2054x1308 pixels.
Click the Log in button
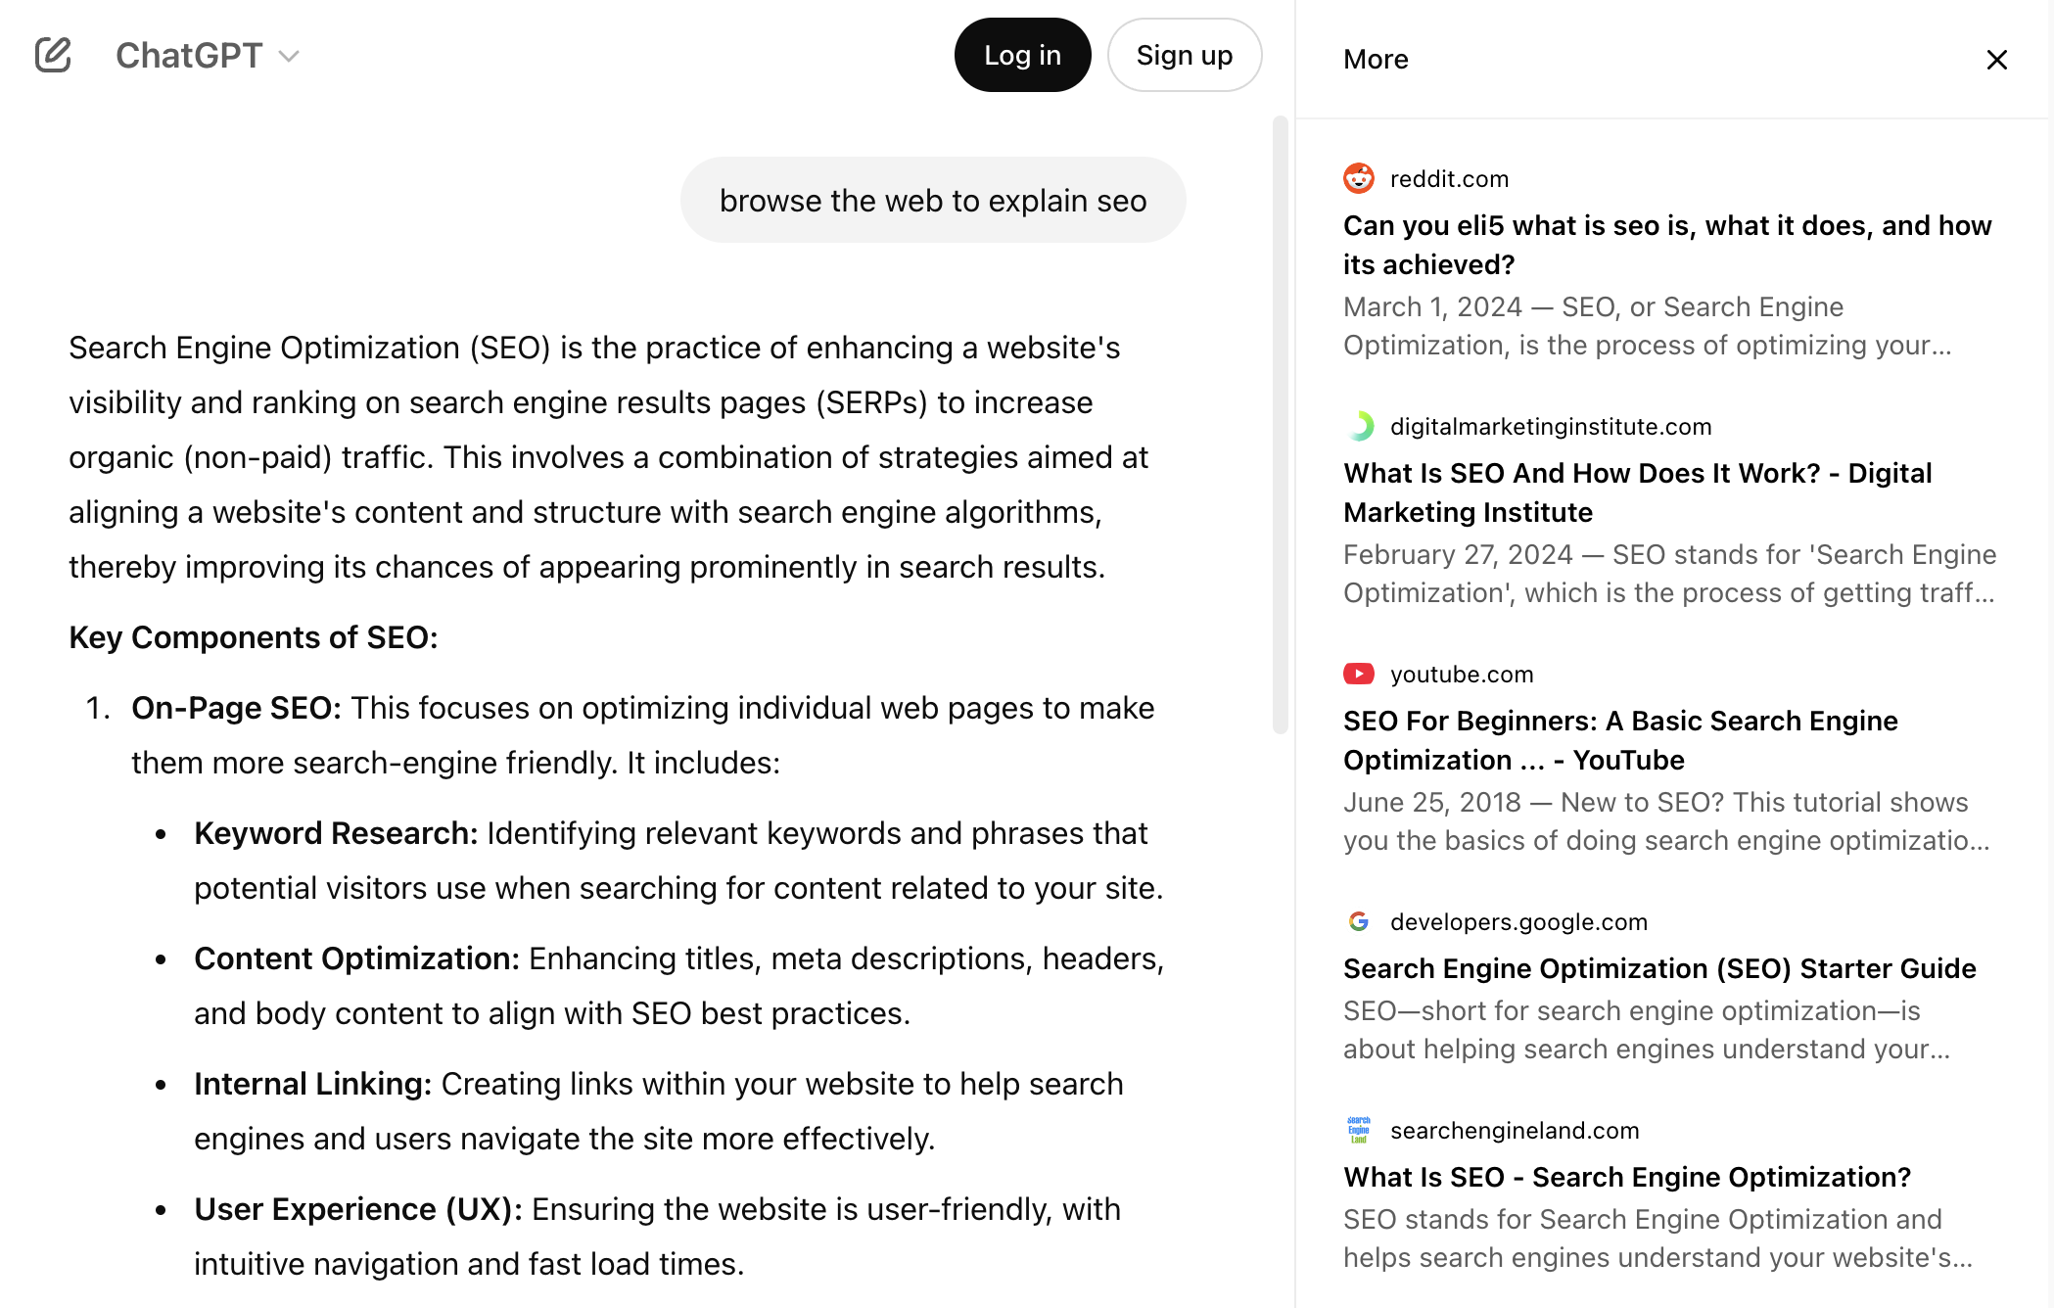pos(1022,55)
